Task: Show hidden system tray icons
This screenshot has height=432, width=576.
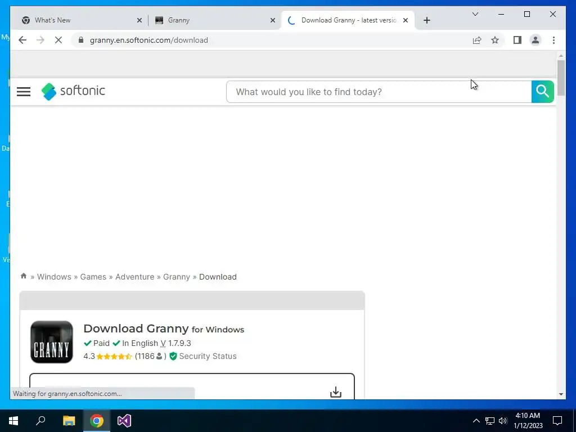Action: coord(476,421)
